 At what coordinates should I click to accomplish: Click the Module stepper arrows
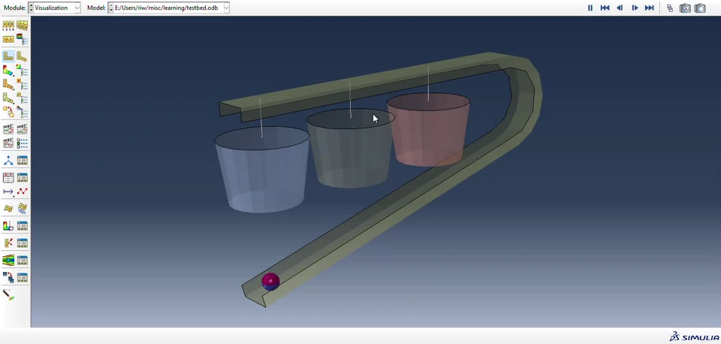(x=31, y=8)
